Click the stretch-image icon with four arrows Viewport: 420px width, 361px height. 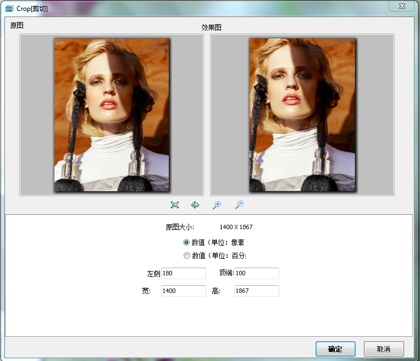pos(195,205)
